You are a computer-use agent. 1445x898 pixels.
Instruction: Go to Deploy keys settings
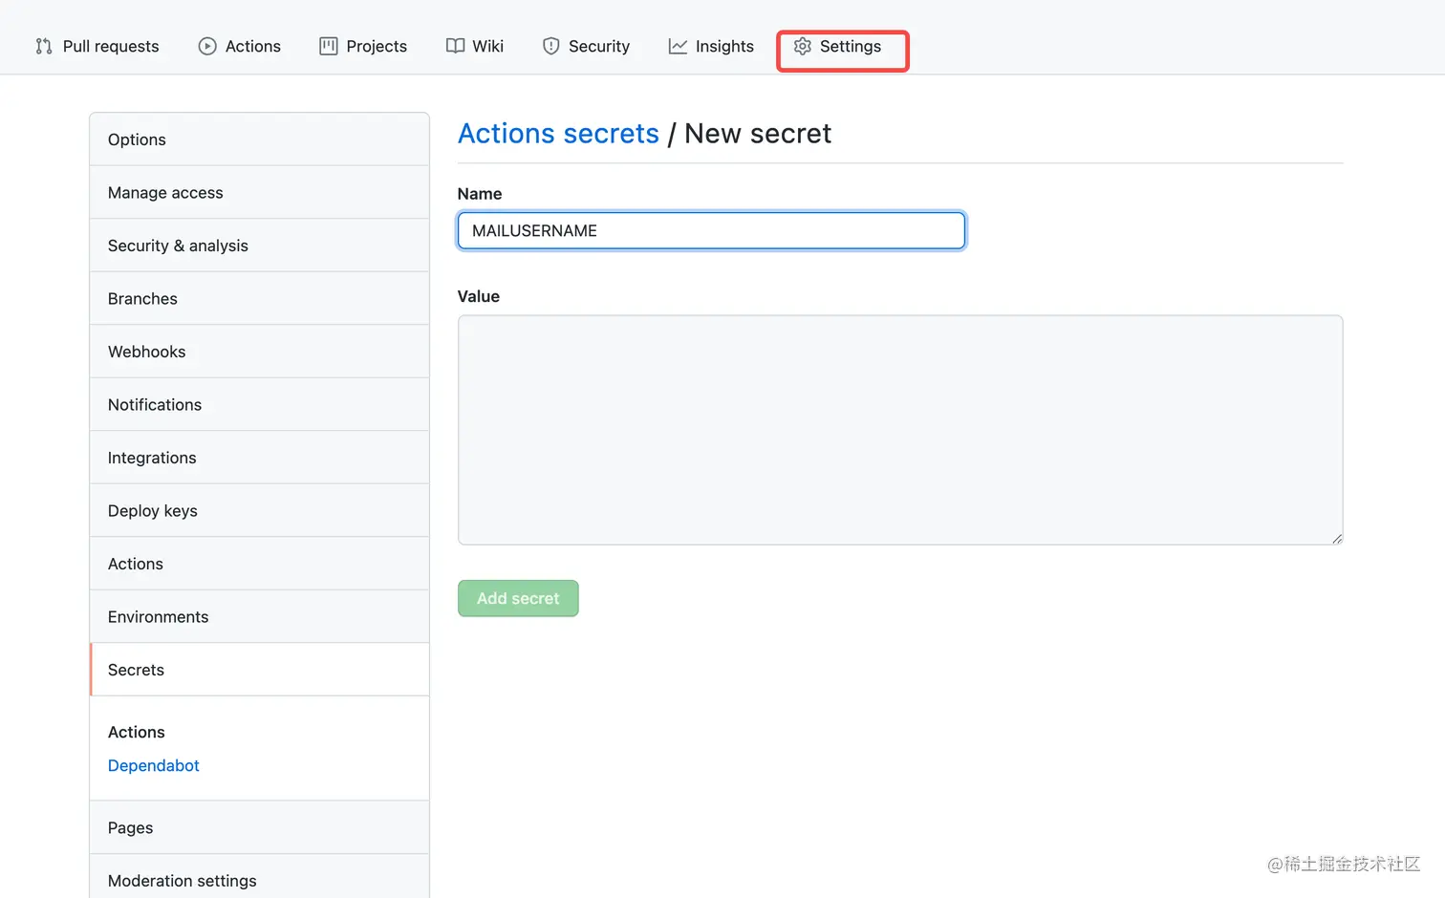pyautogui.click(x=259, y=511)
